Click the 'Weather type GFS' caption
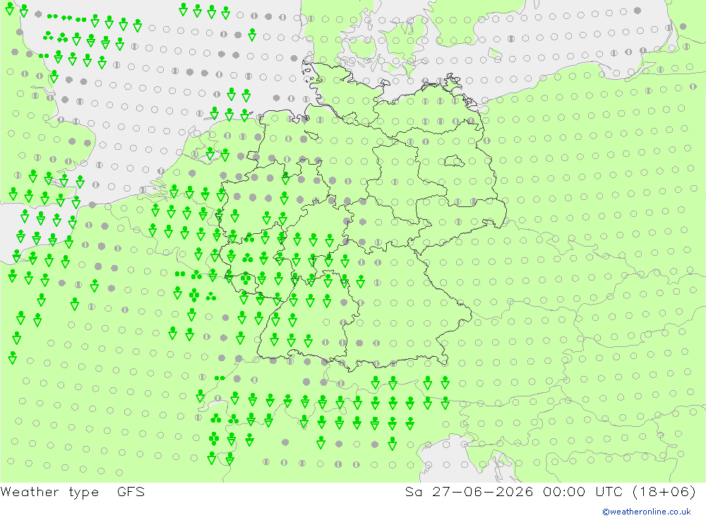706x518 pixels. (73, 492)
